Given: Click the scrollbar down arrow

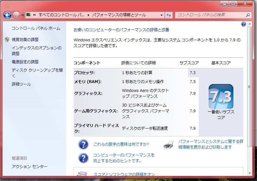Looking at the screenshot, I should point(250,173).
